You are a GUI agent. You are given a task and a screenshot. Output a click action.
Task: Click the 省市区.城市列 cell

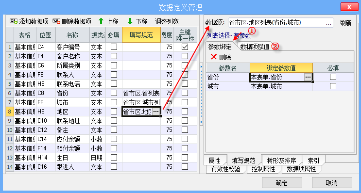141,102
